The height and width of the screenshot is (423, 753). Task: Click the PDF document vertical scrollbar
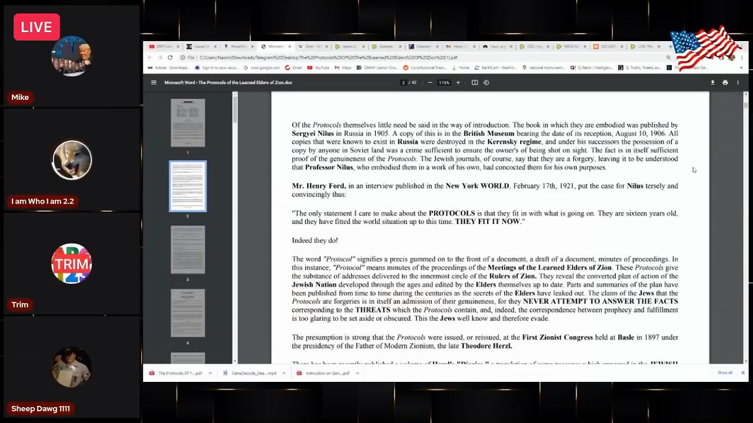(x=746, y=105)
